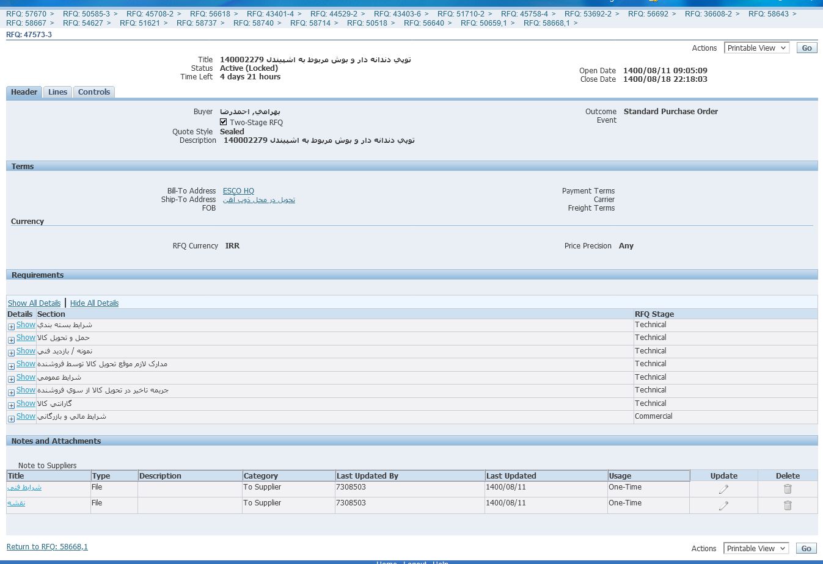The width and height of the screenshot is (823, 564).
Task: Open breadcrumb RFQ: 53692-2
Action: [x=588, y=13]
